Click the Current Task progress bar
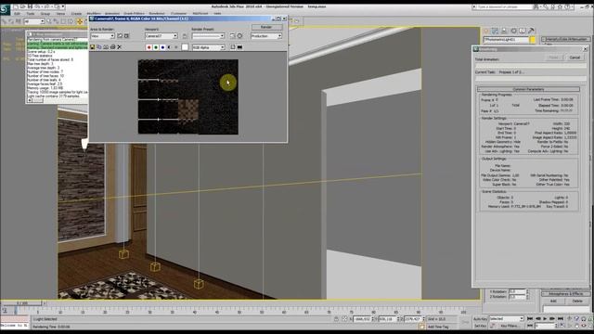The width and height of the screenshot is (594, 334). pos(531,78)
